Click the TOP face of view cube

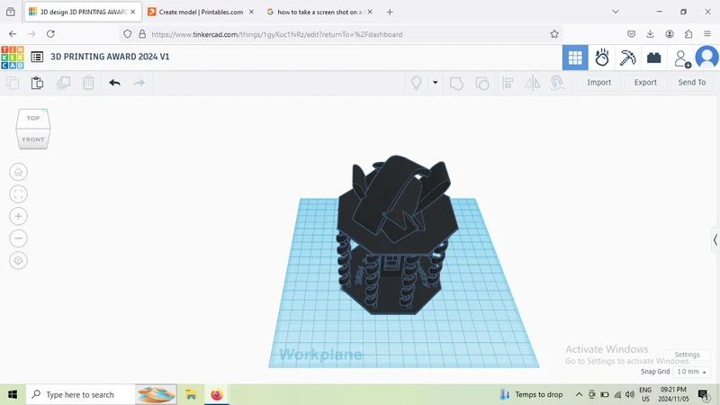pos(33,118)
